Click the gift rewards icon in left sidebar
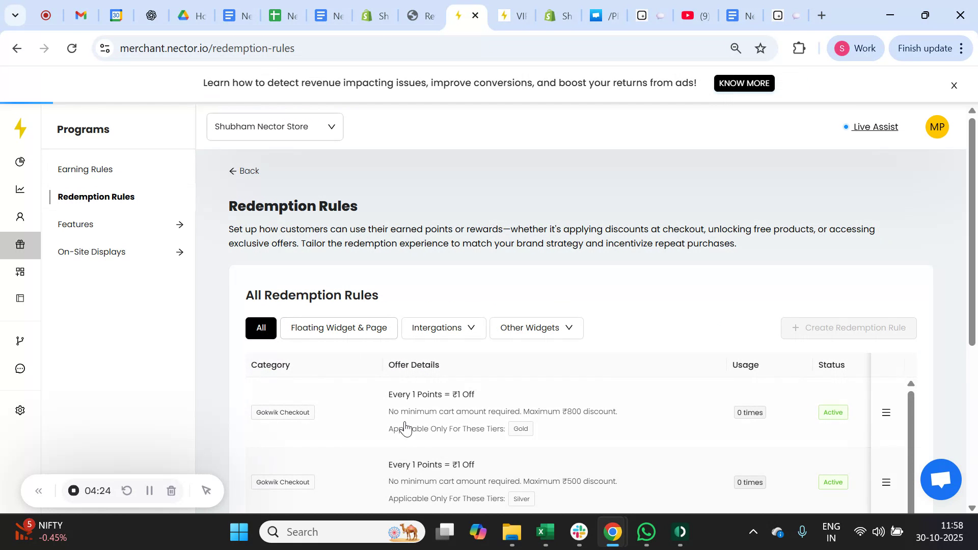Screen dimensions: 978x550 point(20,245)
